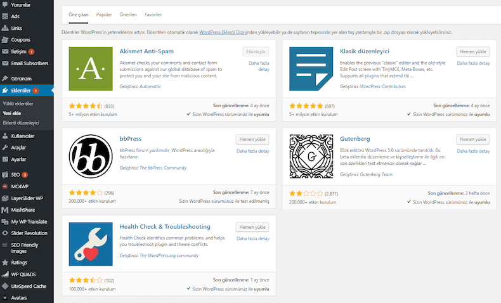The image size is (501, 303).
Task: Click Hemen yükle for Health Check
Action: pos(252,227)
